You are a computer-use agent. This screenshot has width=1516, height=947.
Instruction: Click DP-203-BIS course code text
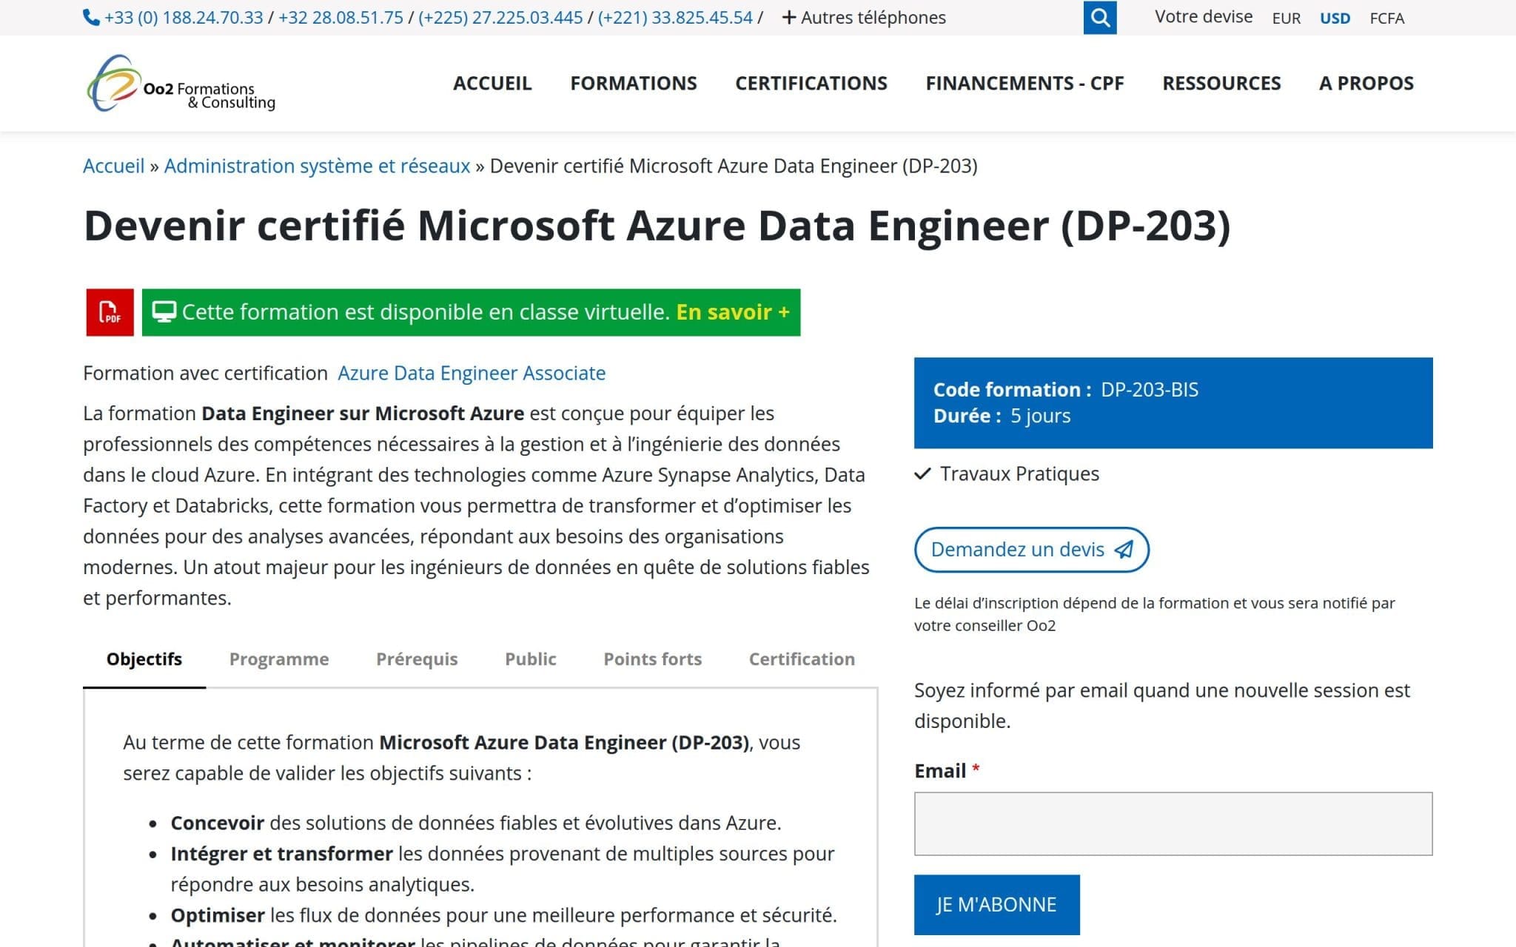tap(1150, 390)
